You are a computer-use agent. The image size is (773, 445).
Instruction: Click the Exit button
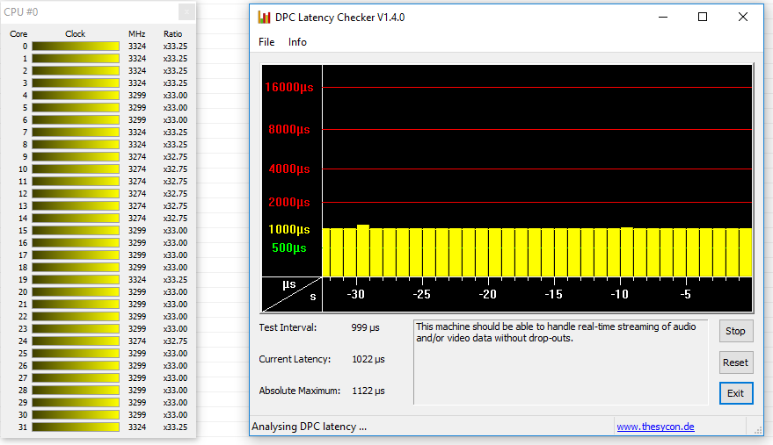pos(735,393)
